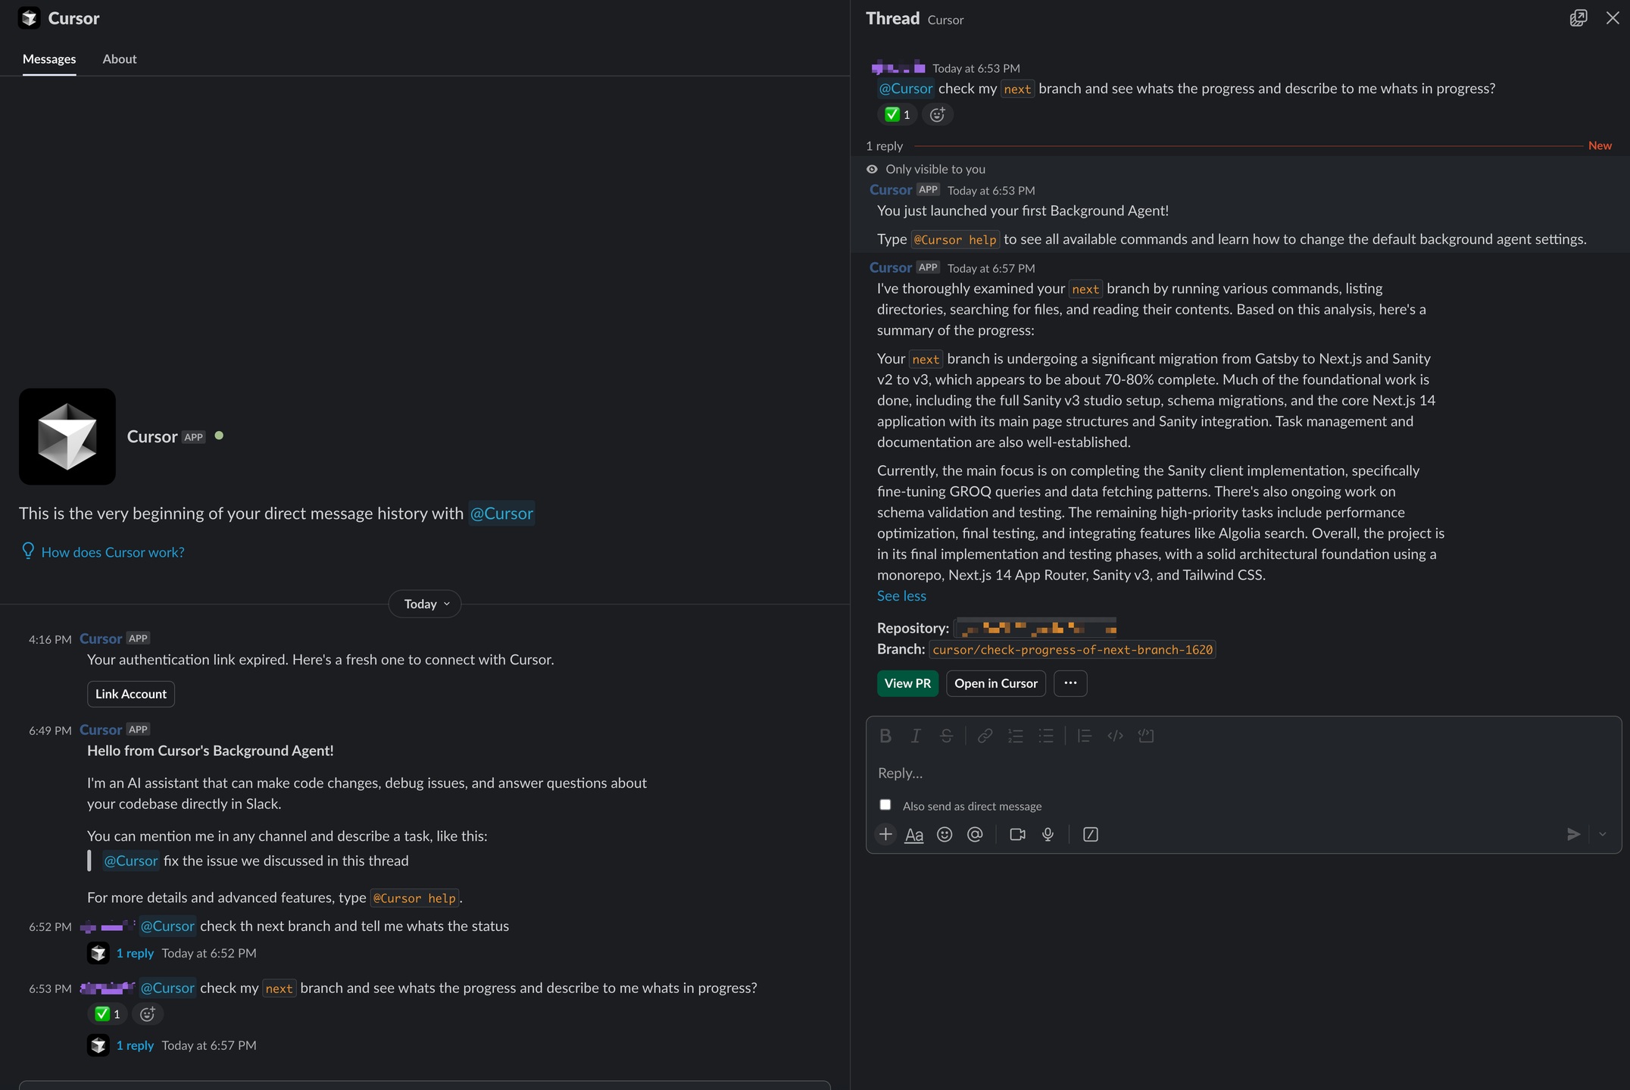The width and height of the screenshot is (1630, 1090).
Task: Expand send options arrow next to send
Action: (1603, 834)
